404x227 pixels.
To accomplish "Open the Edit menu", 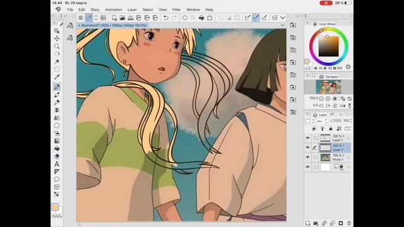I will pos(81,9).
